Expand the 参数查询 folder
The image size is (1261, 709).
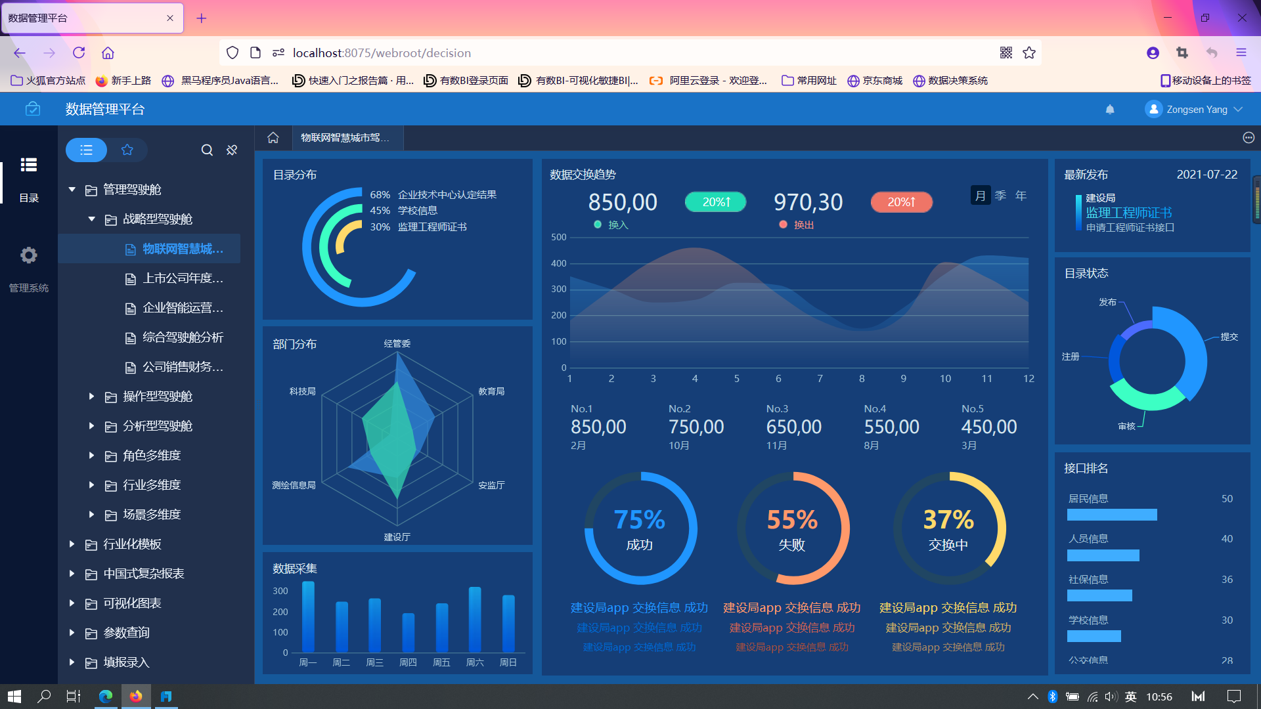72,633
